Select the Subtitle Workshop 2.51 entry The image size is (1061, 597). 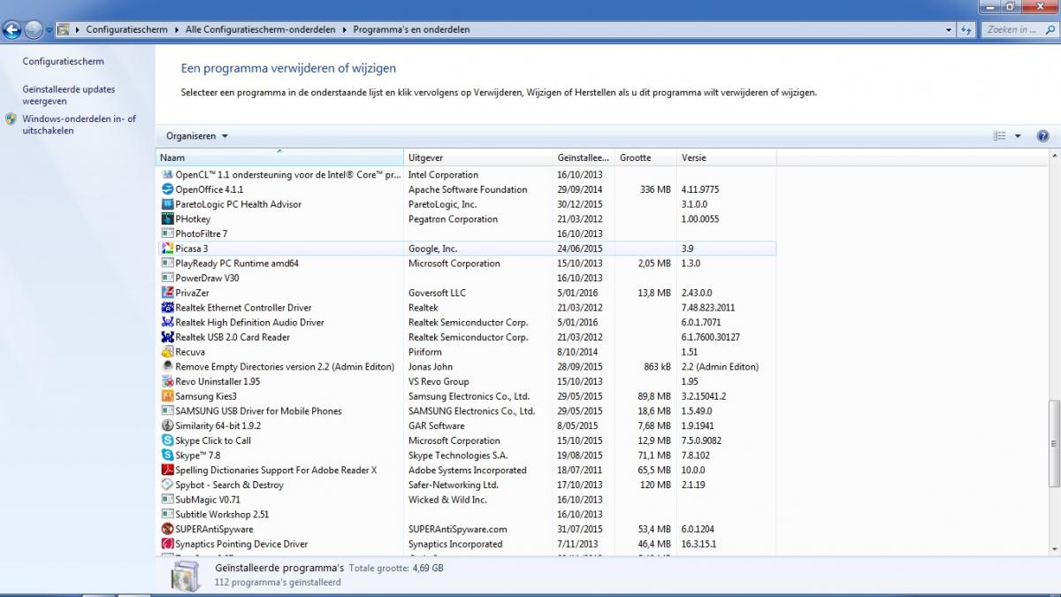466,514
